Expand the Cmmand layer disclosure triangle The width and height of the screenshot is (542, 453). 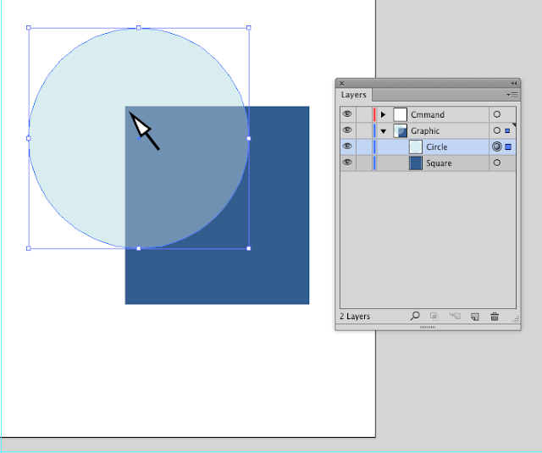pos(383,114)
